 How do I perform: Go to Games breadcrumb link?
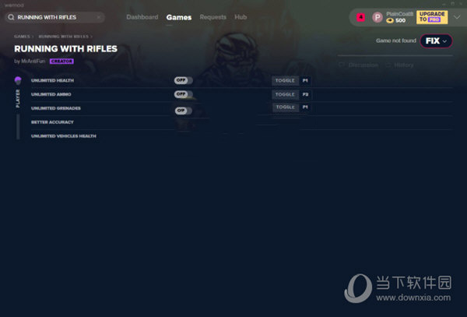(x=22, y=37)
